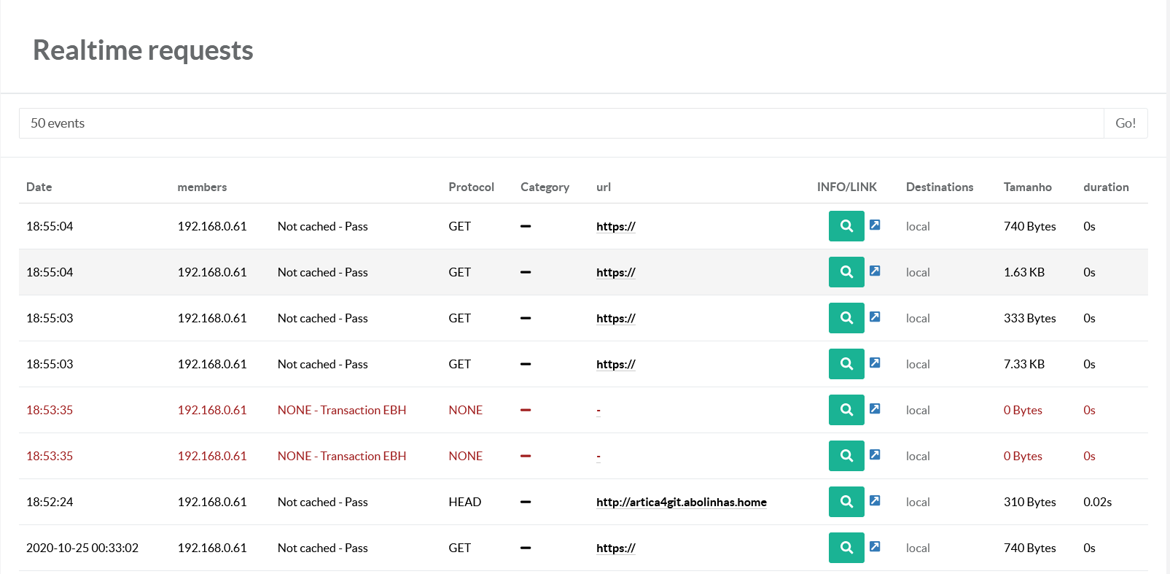This screenshot has height=574, width=1170.
Task: Click magnifier button in the 2020-10-25 00:33:02 row
Action: pos(846,548)
